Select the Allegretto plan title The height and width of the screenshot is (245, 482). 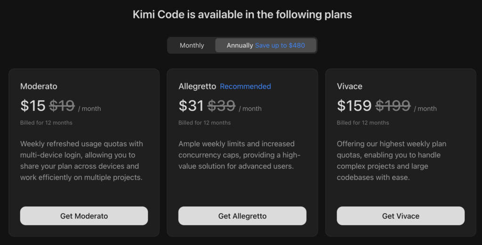[197, 87]
